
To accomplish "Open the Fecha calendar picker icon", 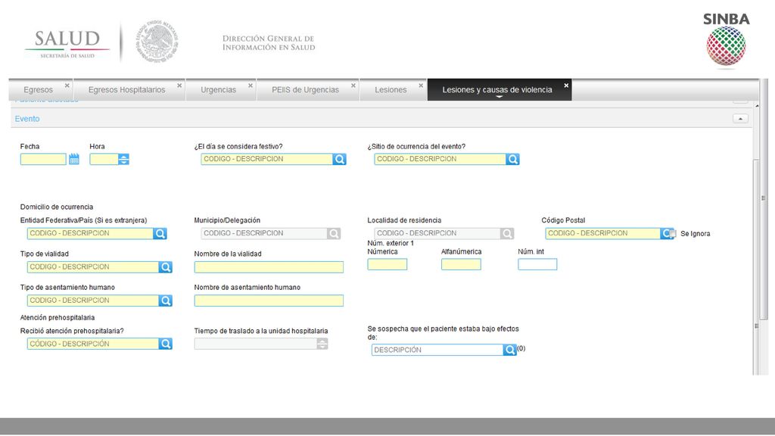I will point(73,159).
